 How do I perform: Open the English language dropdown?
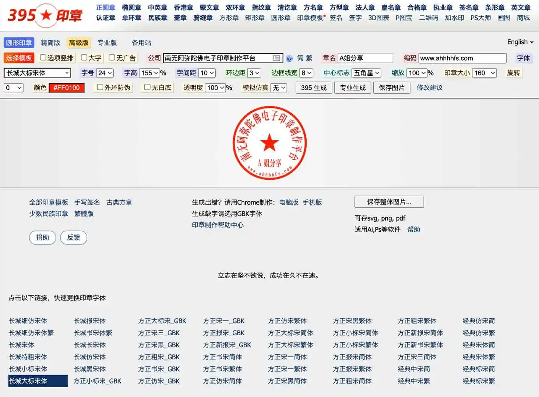tap(519, 42)
